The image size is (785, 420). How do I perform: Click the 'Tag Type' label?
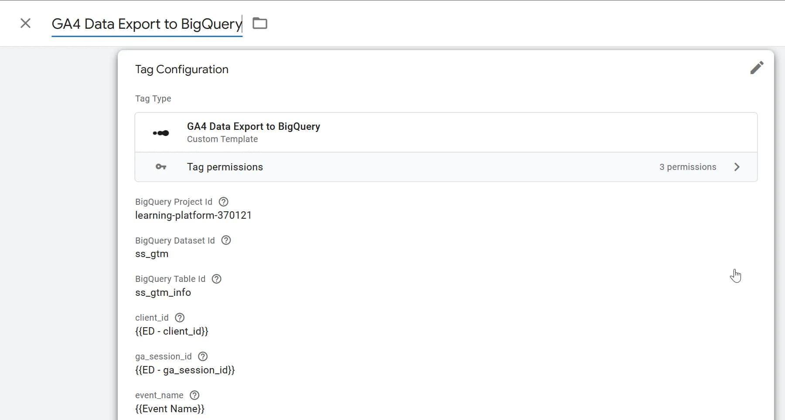153,98
